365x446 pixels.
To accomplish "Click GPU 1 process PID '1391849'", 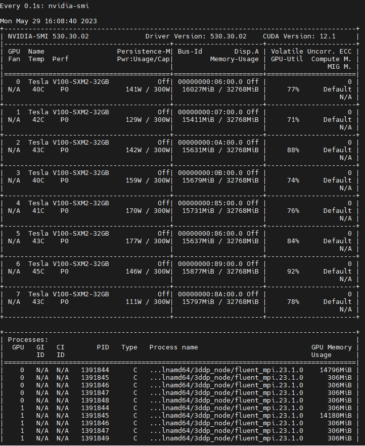I will pos(95,438).
